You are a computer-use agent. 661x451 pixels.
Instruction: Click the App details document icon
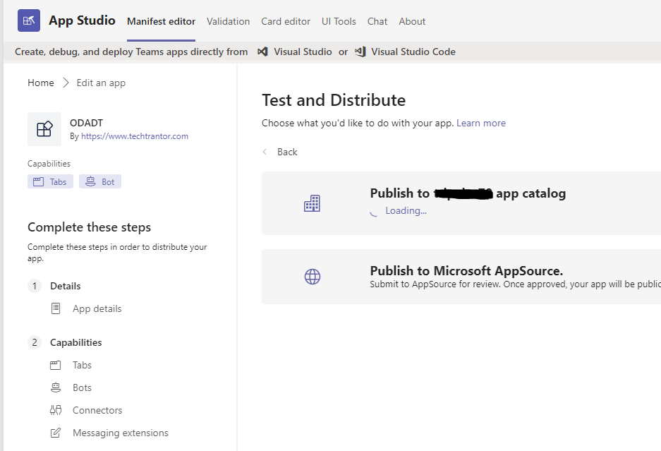point(56,308)
